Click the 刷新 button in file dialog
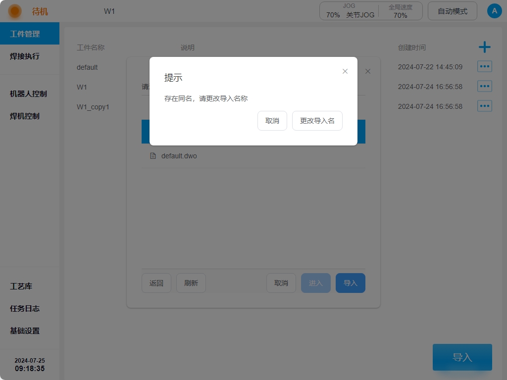Viewport: 507px width, 380px height. click(191, 283)
